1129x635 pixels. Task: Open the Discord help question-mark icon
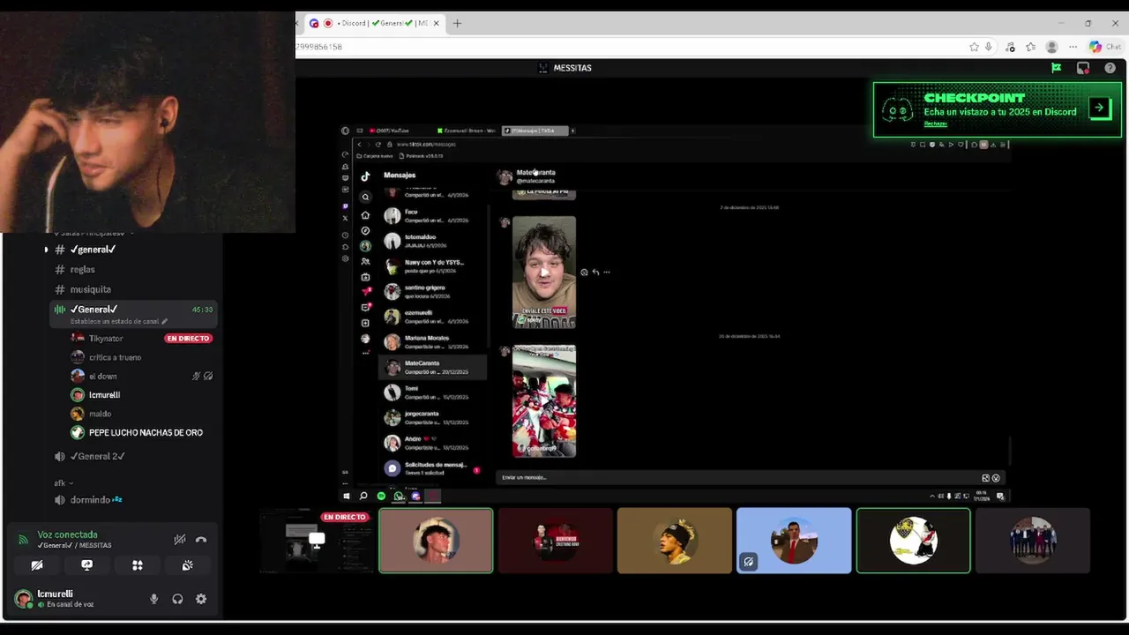1110,68
